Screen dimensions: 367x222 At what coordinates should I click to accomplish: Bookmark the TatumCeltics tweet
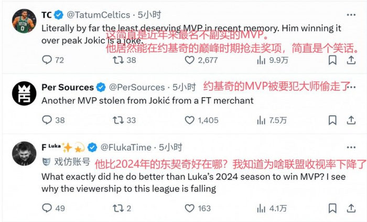[332, 60]
